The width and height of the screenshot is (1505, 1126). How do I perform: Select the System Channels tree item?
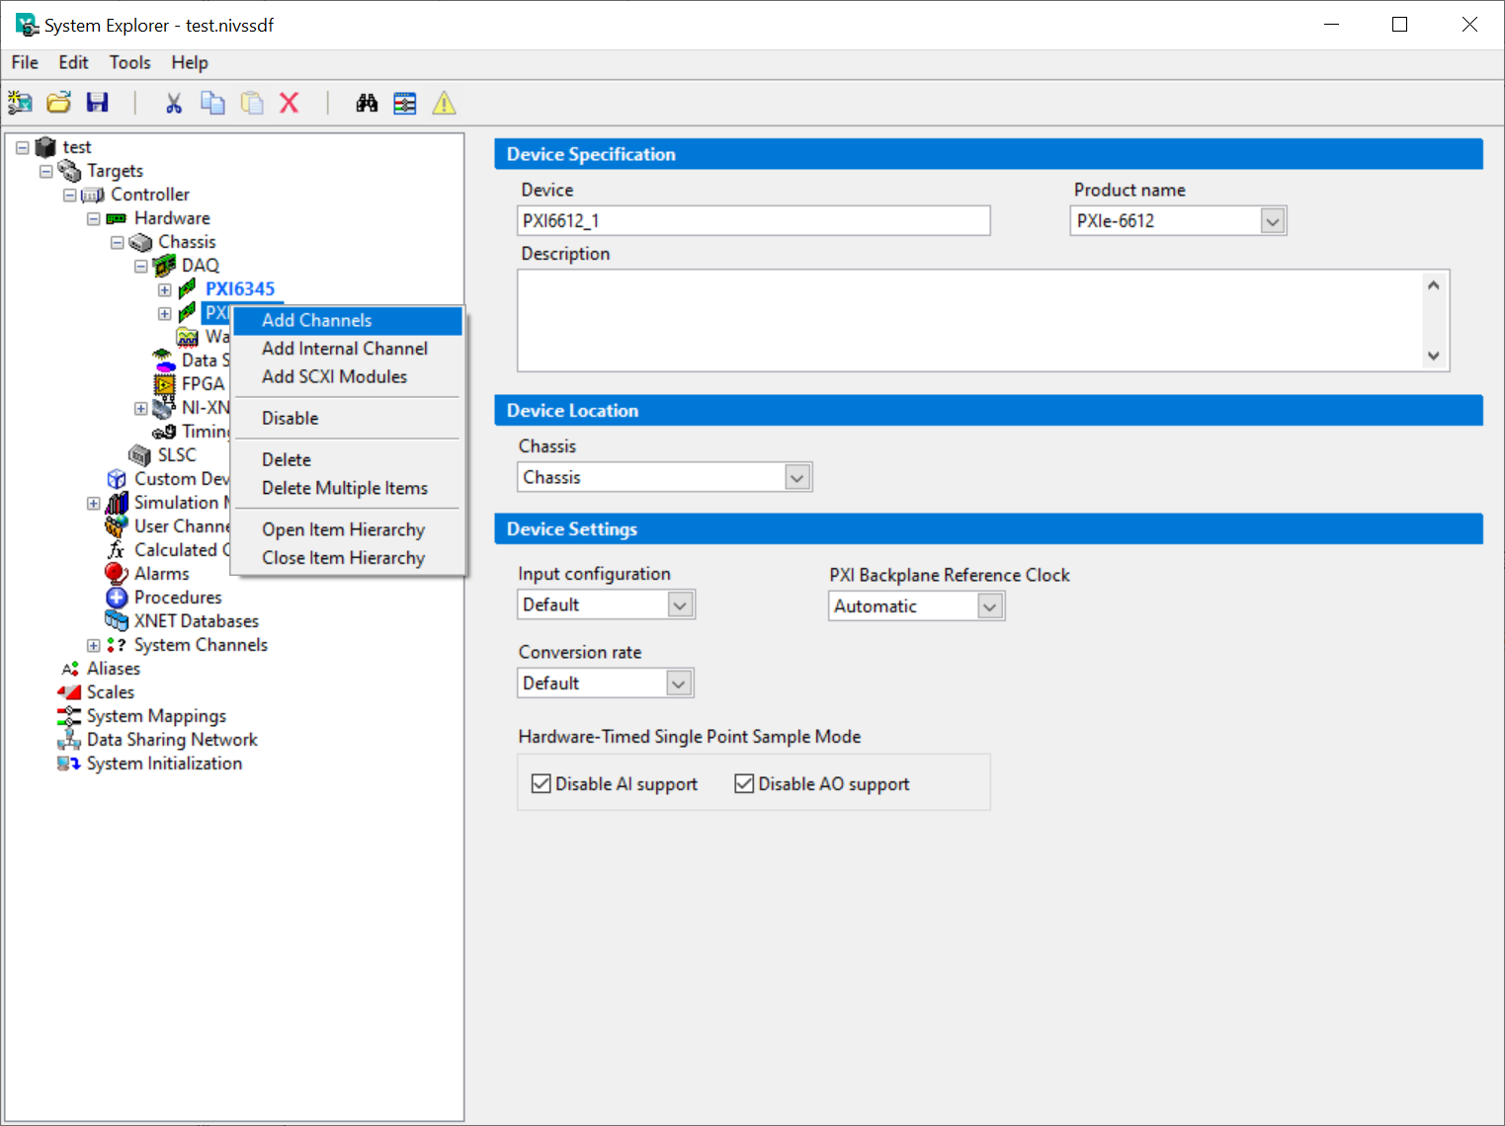pyautogui.click(x=201, y=645)
